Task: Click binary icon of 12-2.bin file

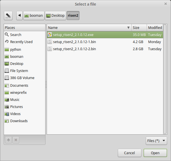Action: [x=50, y=49]
